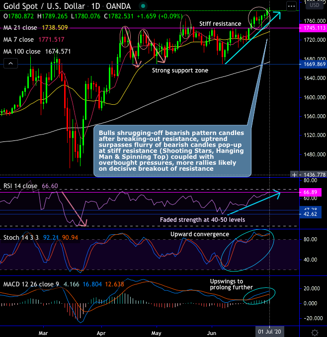Click the MACD signal value 12.638

114,284
